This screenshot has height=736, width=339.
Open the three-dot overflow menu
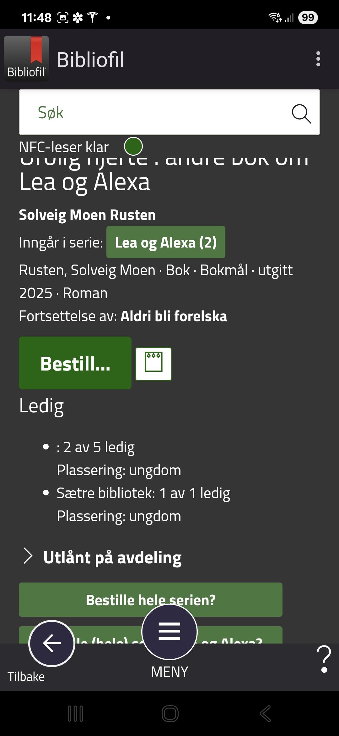point(318,59)
